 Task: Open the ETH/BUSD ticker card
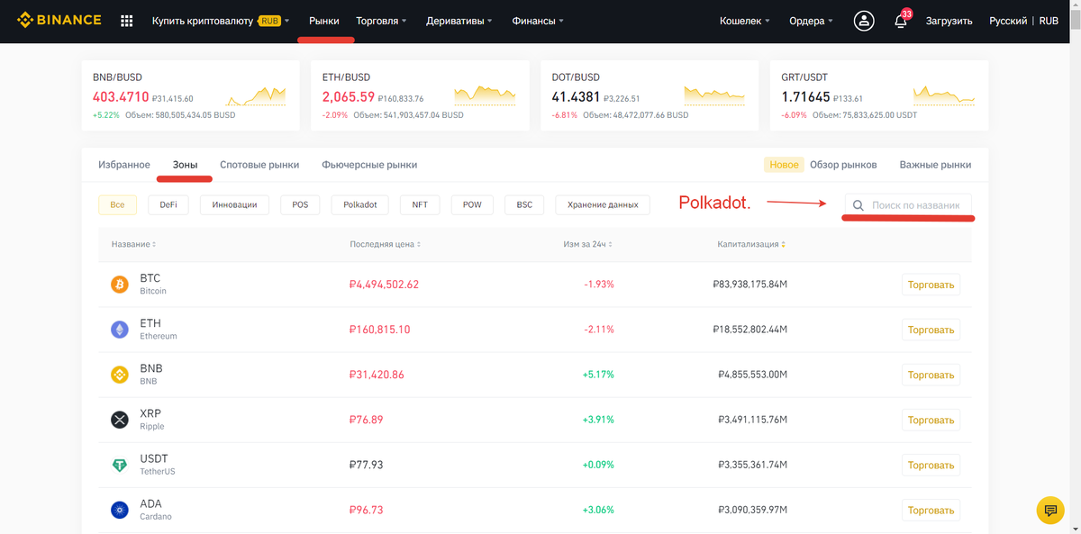420,95
